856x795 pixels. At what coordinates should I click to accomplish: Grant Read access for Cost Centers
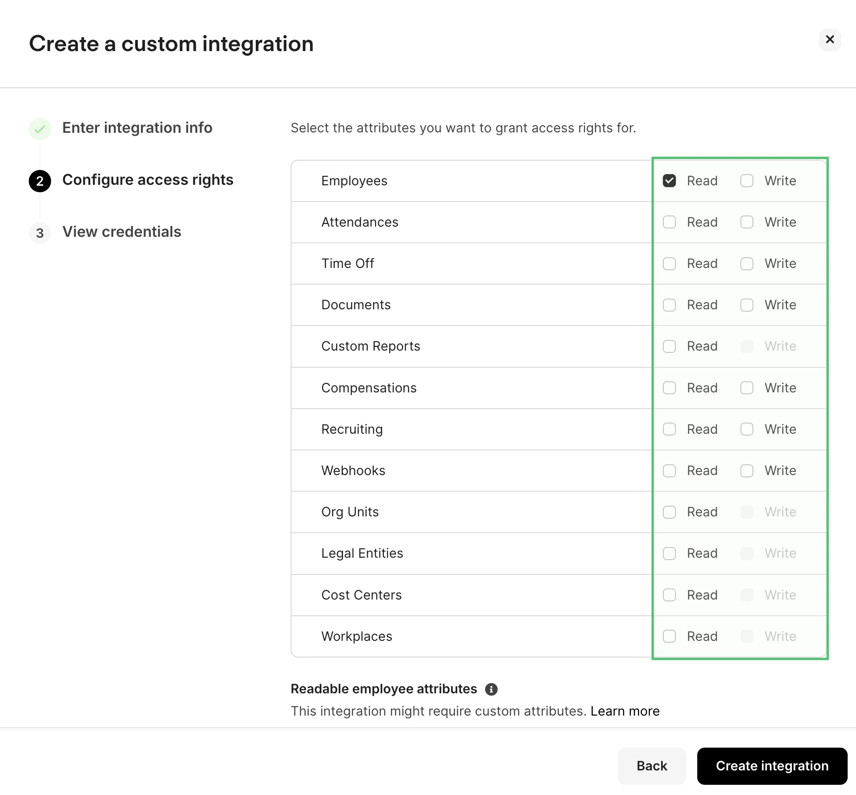(x=669, y=595)
